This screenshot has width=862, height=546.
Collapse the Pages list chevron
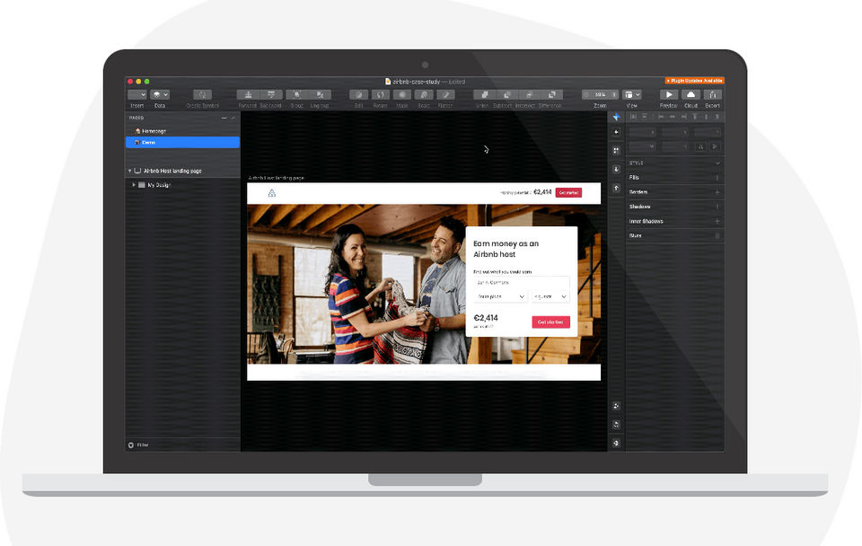[233, 118]
